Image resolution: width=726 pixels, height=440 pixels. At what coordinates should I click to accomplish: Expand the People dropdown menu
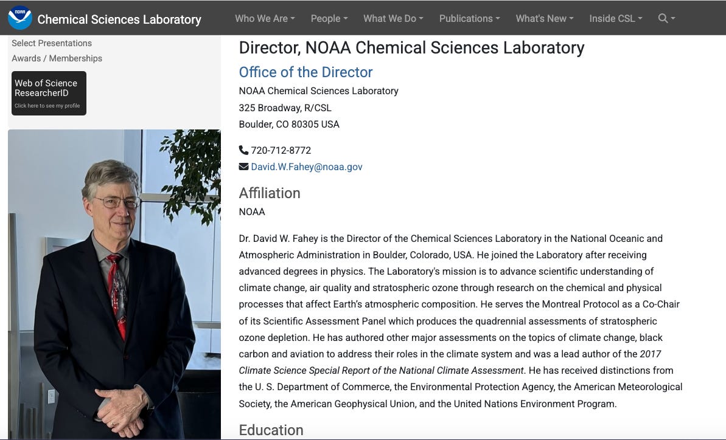pyautogui.click(x=329, y=18)
